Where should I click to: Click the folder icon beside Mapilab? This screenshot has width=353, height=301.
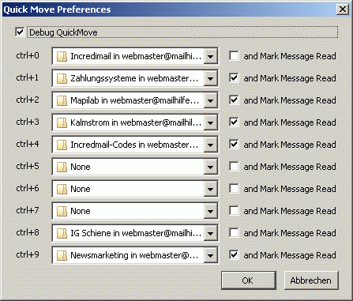(62, 100)
